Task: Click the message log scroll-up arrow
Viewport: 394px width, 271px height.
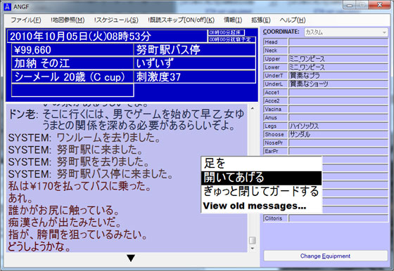Action: coord(253,108)
